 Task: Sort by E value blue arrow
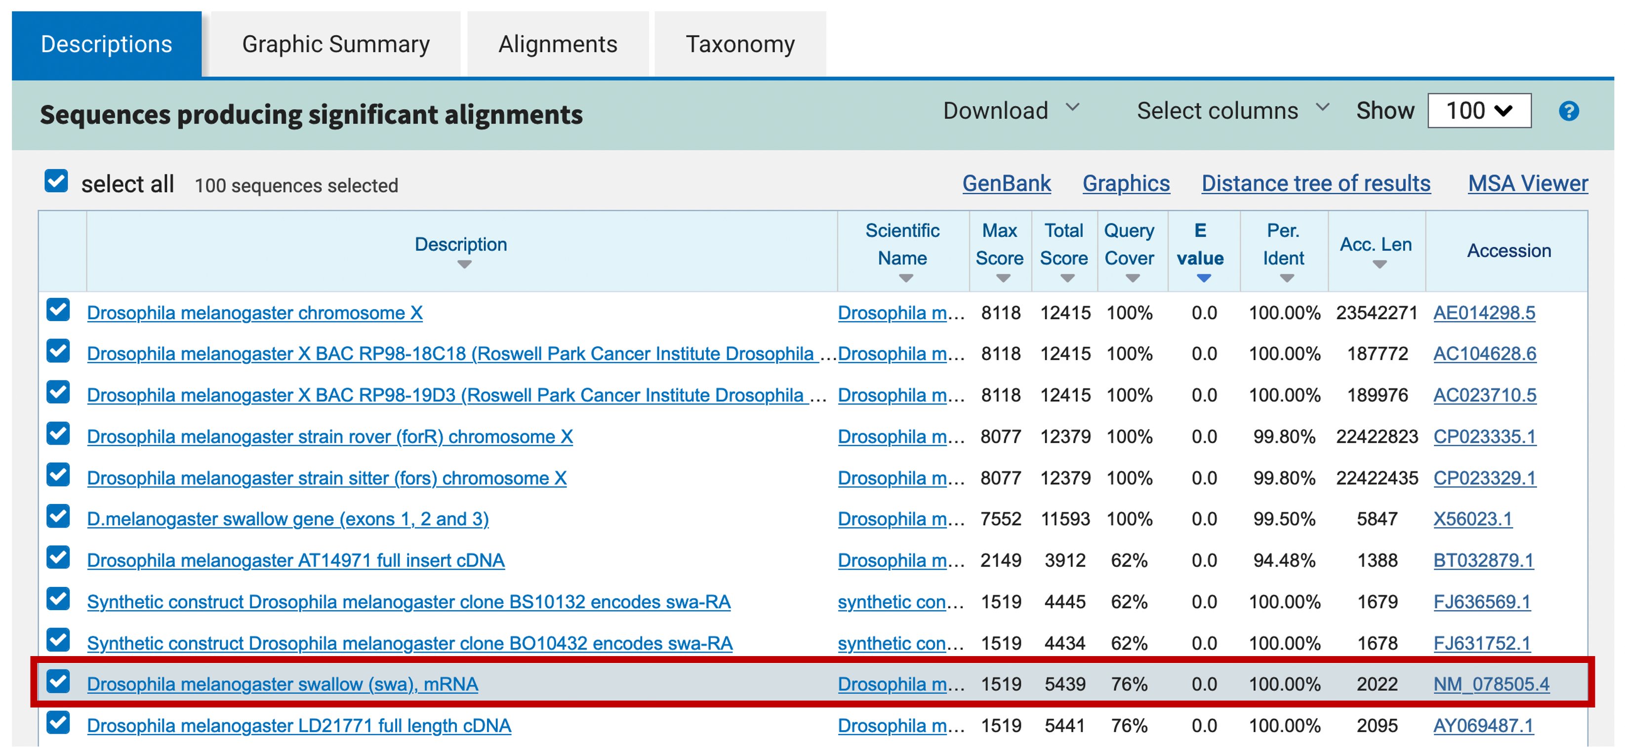1204,278
